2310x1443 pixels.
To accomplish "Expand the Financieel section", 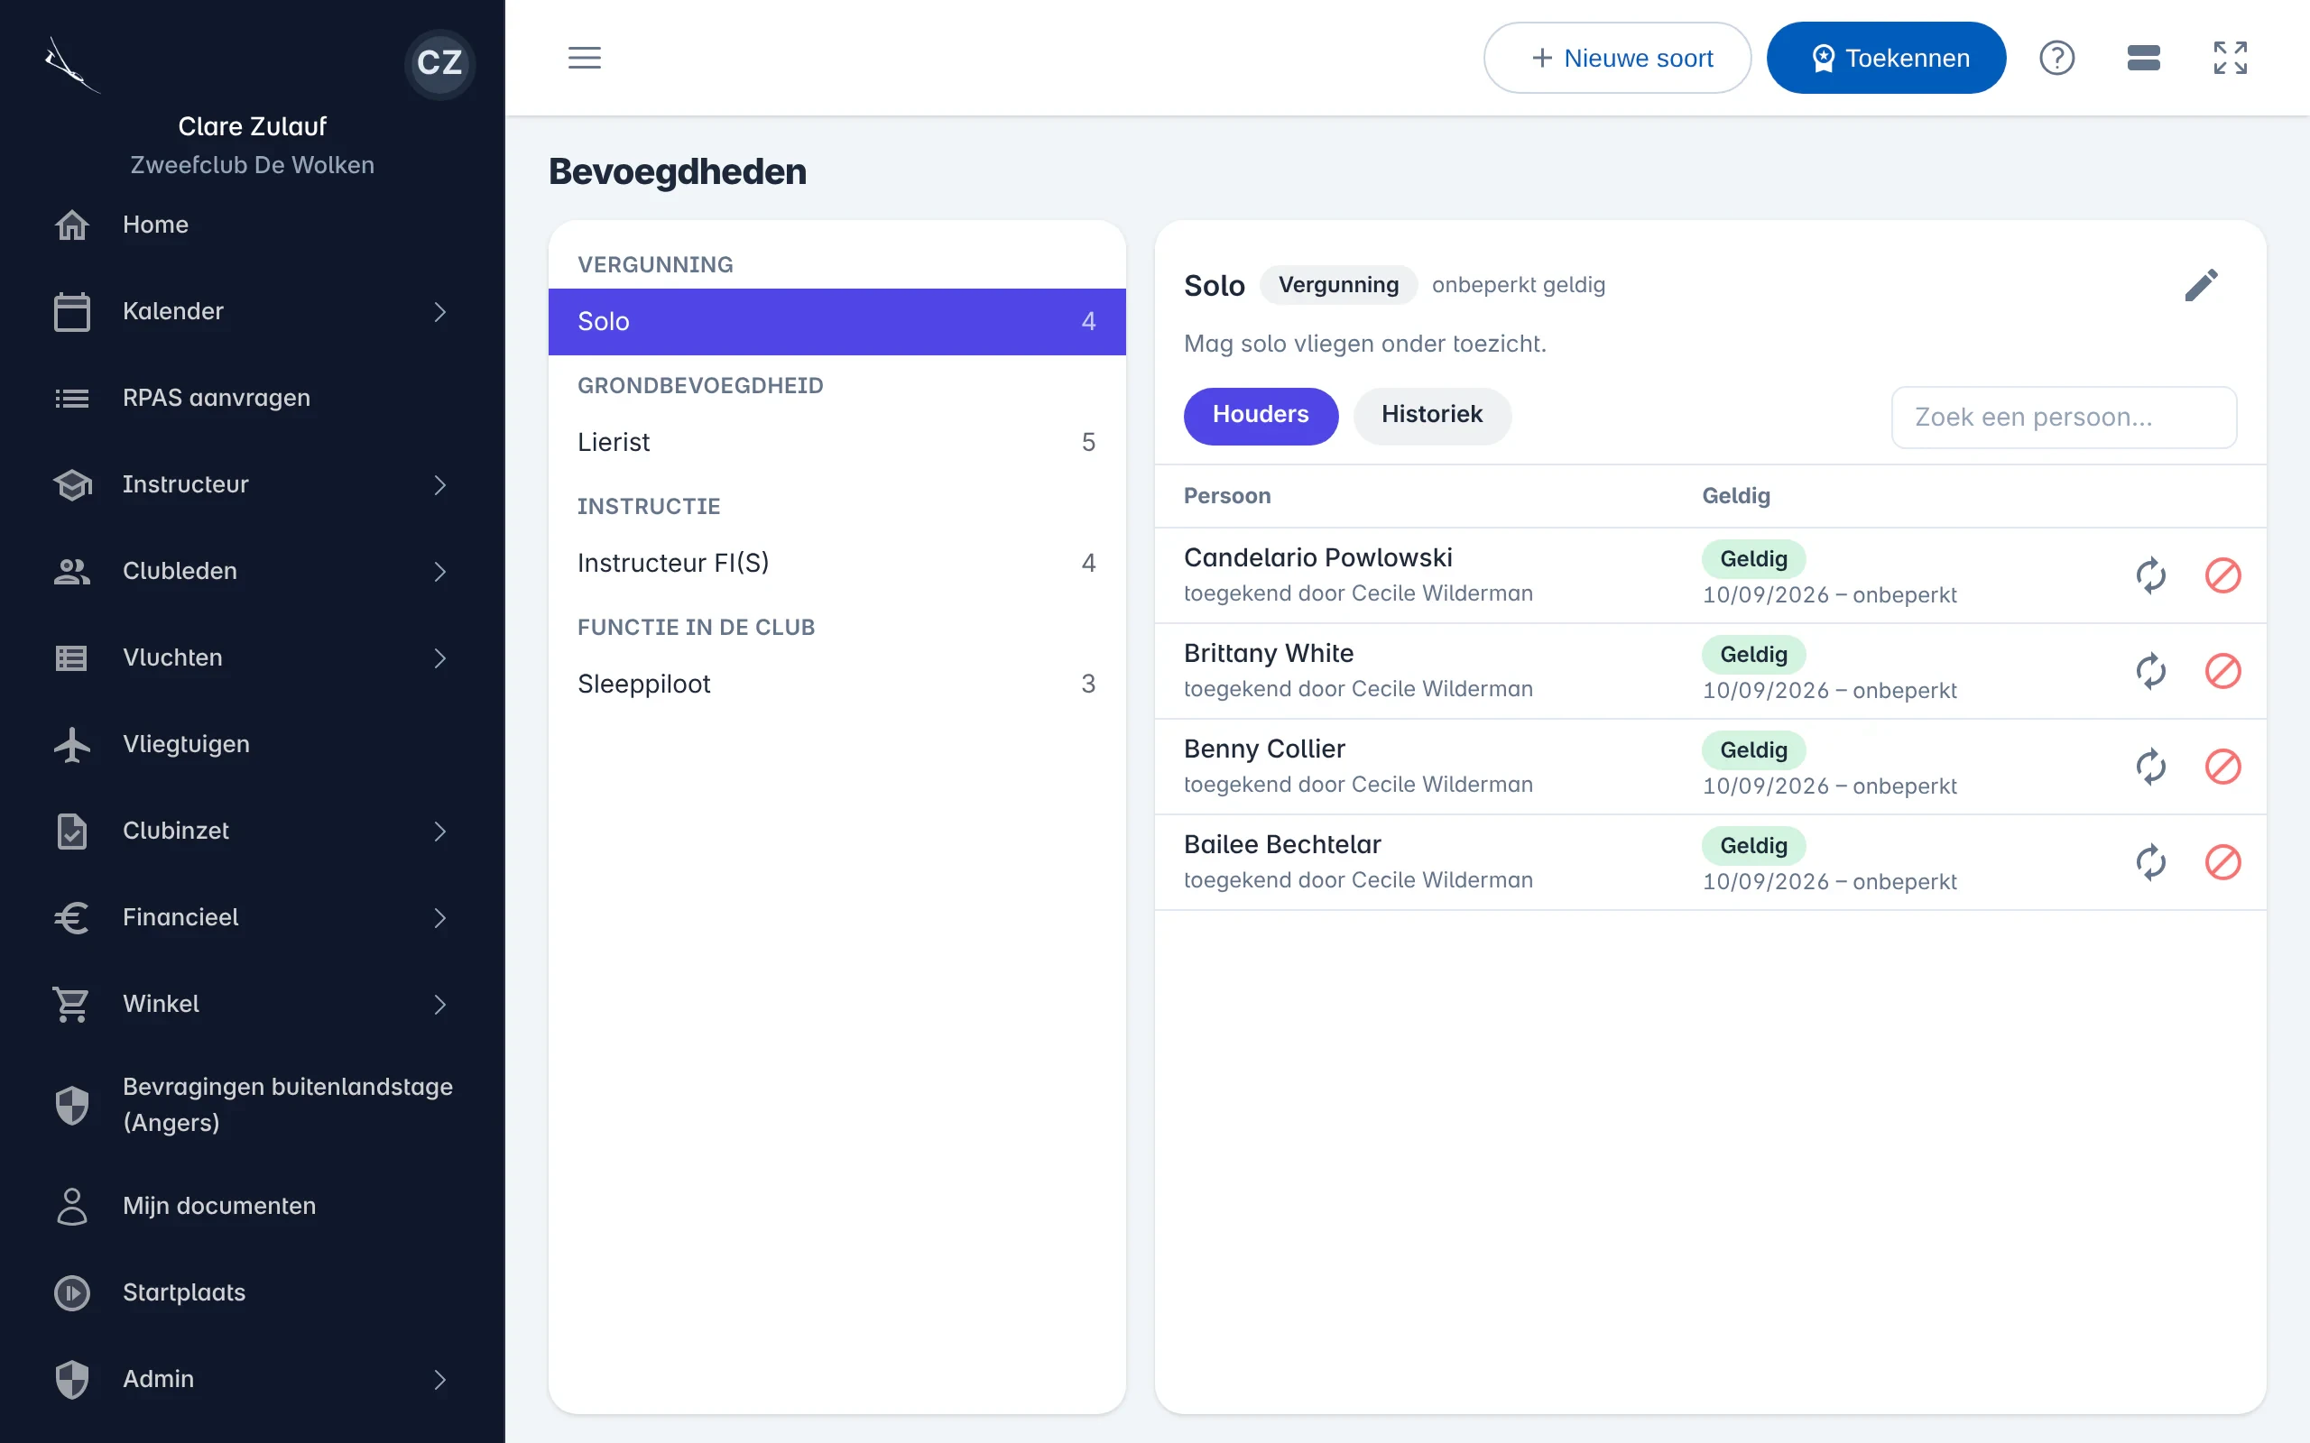I will [x=252, y=917].
